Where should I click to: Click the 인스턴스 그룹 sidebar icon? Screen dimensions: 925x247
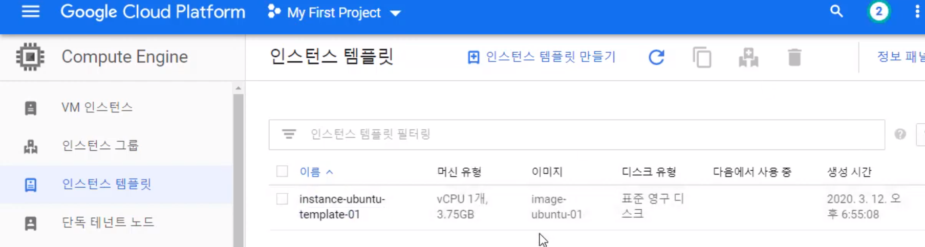(x=31, y=146)
